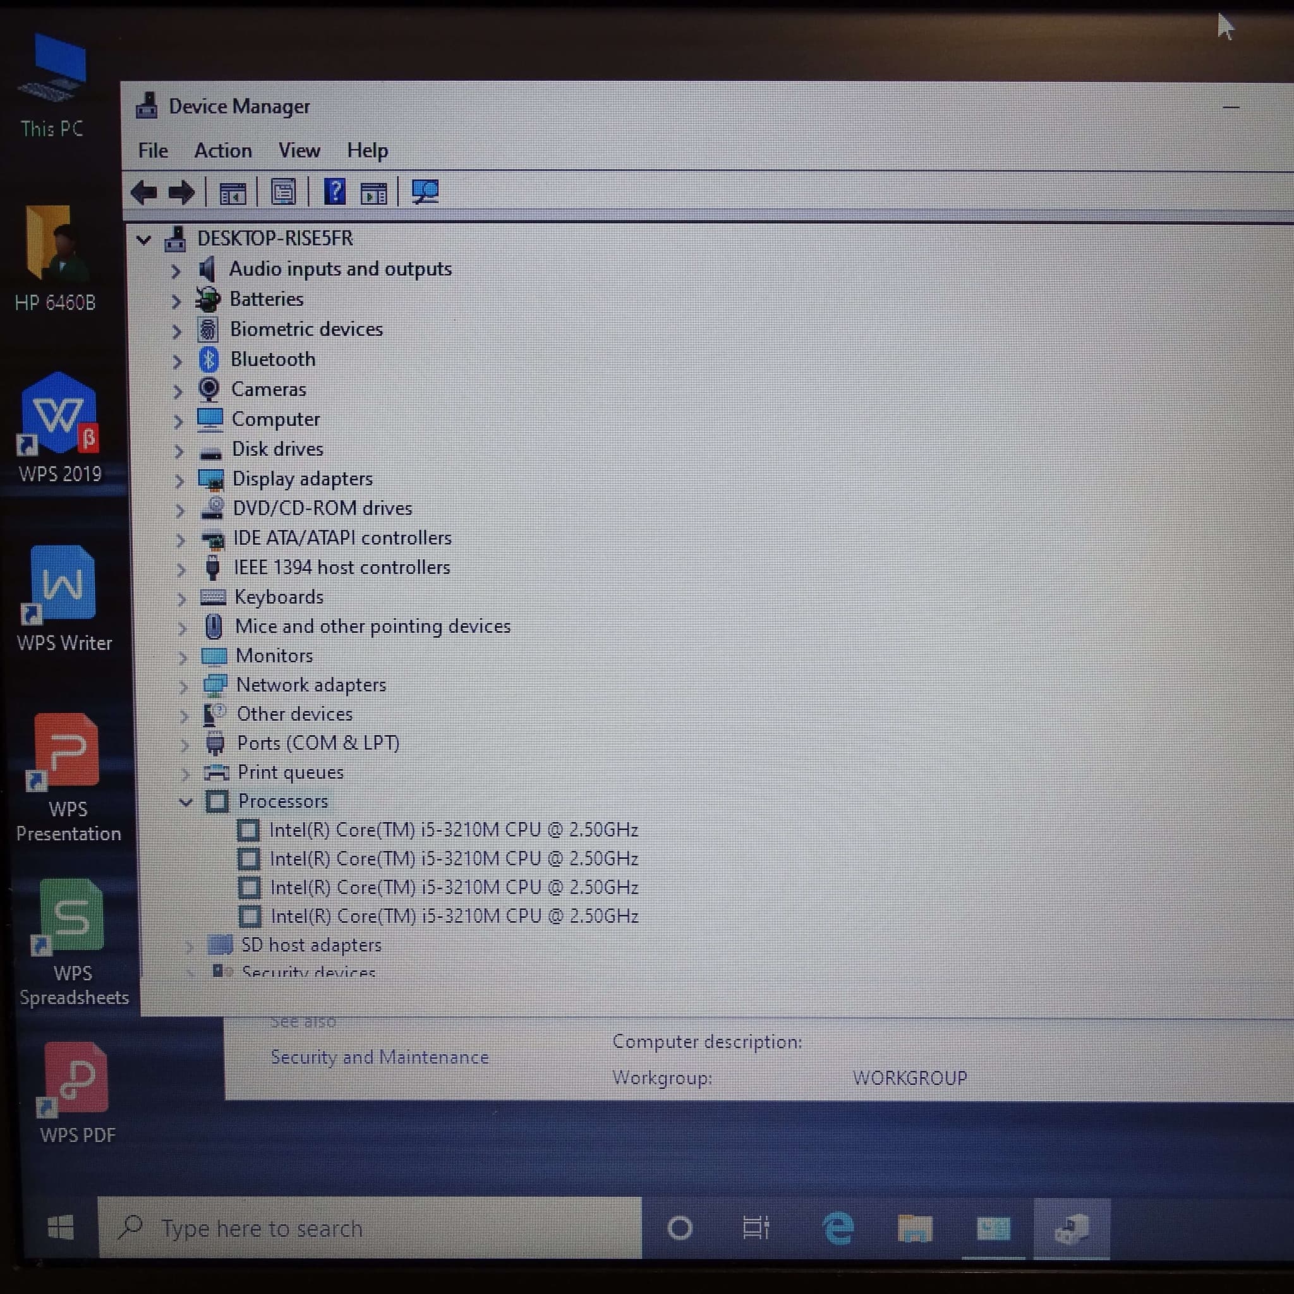
Task: Expand the Other devices category
Action: pos(184,715)
